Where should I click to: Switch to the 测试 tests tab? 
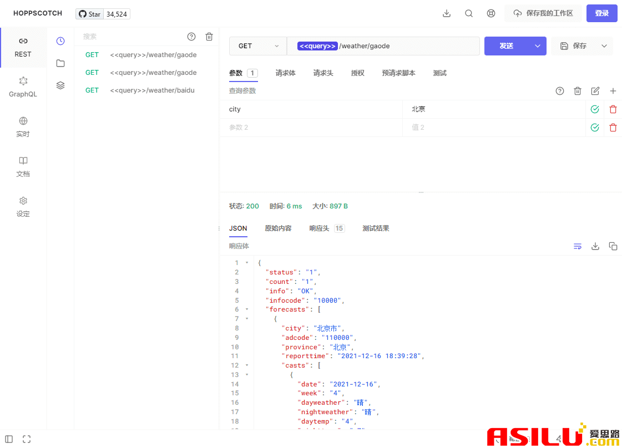[439, 73]
